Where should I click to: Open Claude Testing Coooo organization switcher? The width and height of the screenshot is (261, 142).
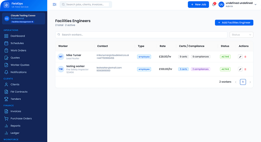[x=24, y=18]
